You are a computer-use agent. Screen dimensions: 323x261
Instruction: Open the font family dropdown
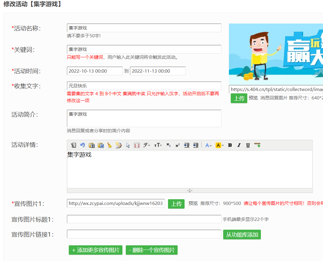tap(147, 145)
